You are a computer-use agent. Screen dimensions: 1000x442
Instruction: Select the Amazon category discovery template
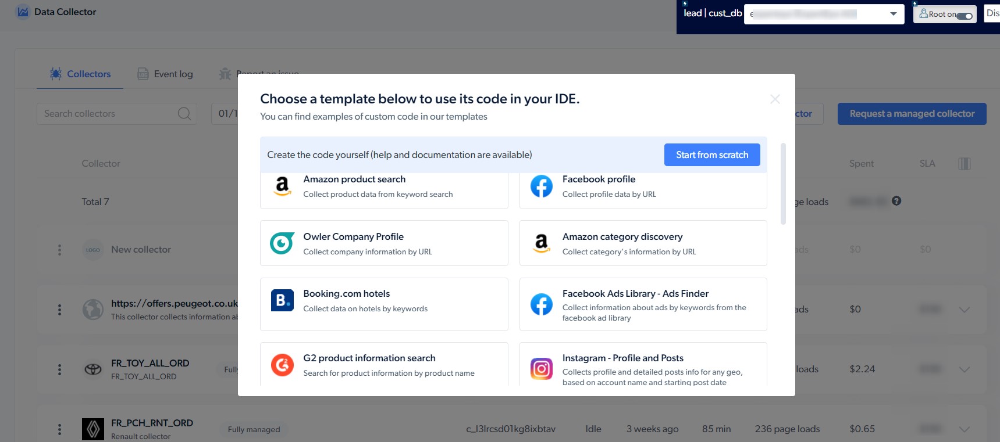coord(643,243)
